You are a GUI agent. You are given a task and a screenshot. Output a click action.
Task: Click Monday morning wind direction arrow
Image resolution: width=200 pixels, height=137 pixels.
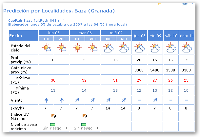tap(46, 100)
